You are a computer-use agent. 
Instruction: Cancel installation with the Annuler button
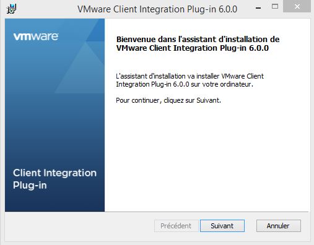coord(279,226)
